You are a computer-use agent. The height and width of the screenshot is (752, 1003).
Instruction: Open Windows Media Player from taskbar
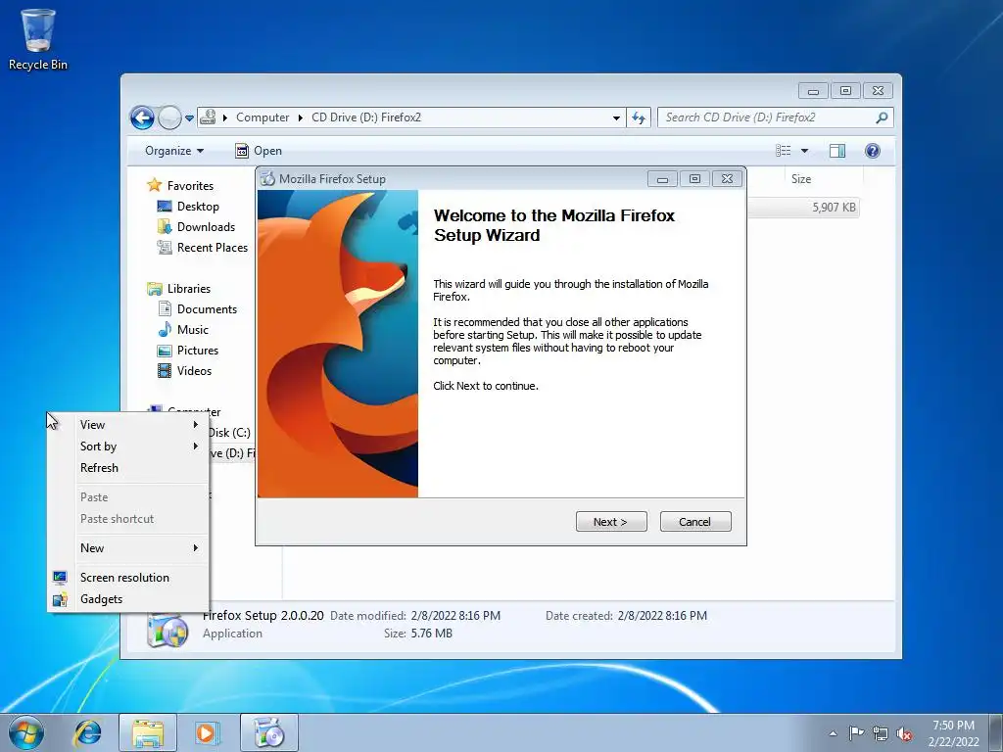(207, 732)
